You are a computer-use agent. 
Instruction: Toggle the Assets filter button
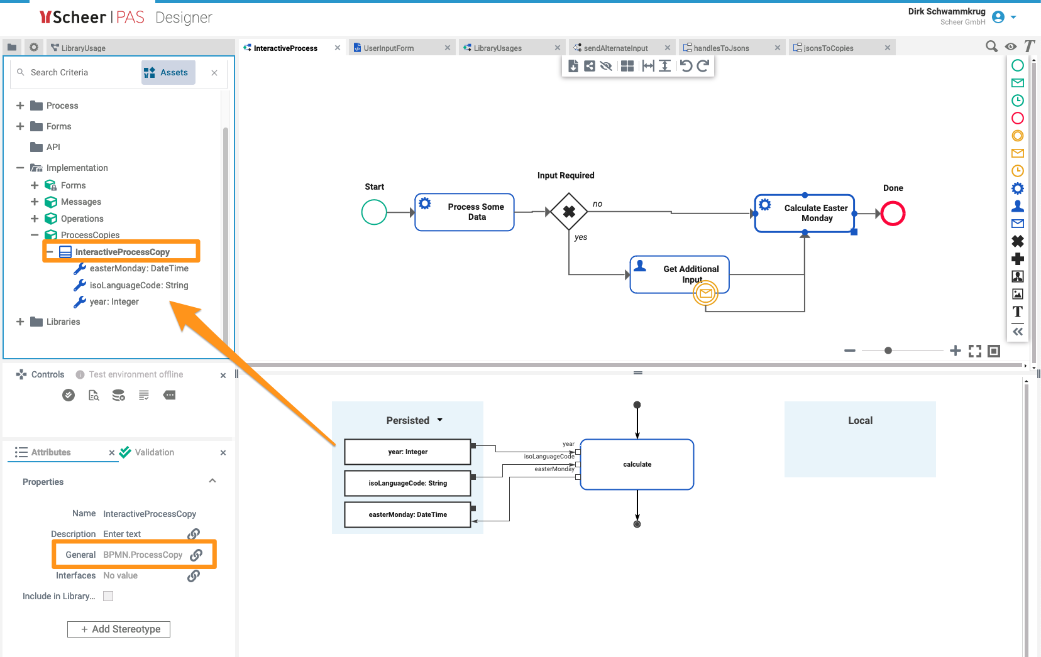pyautogui.click(x=167, y=72)
